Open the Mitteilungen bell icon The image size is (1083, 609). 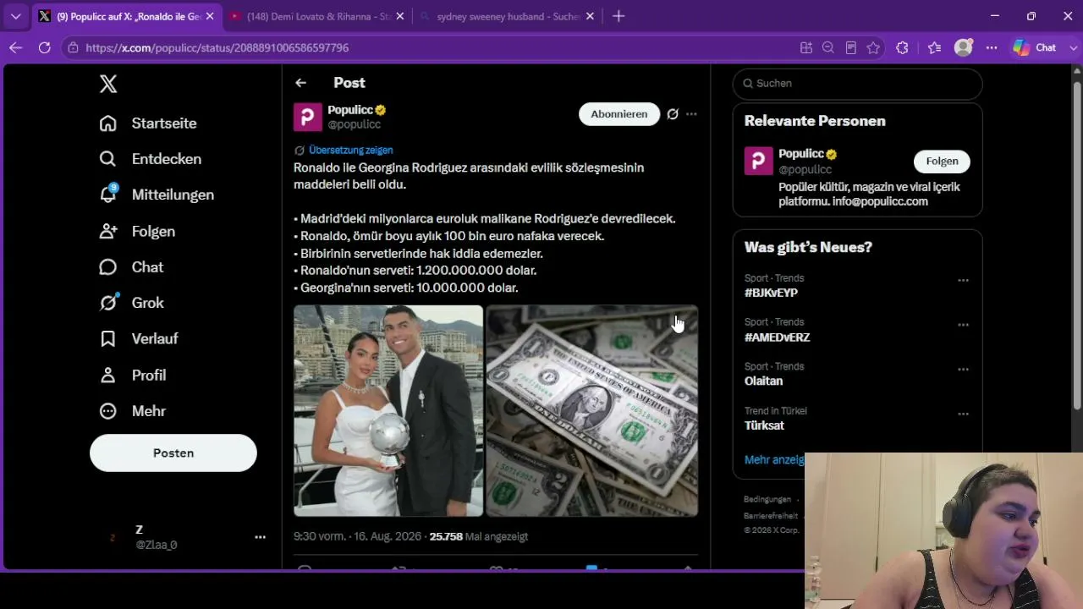[x=108, y=195]
